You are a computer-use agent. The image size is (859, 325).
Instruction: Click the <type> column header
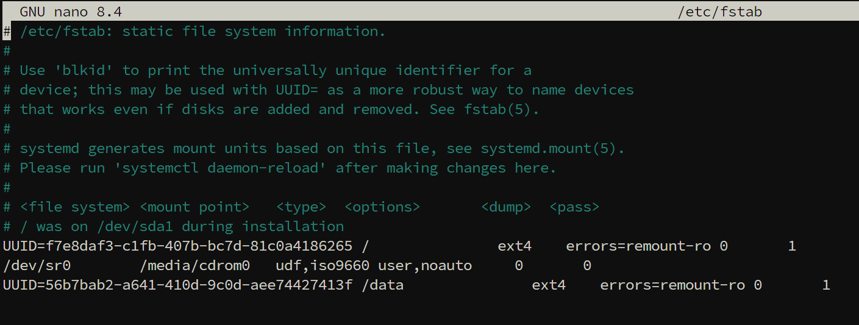click(301, 207)
